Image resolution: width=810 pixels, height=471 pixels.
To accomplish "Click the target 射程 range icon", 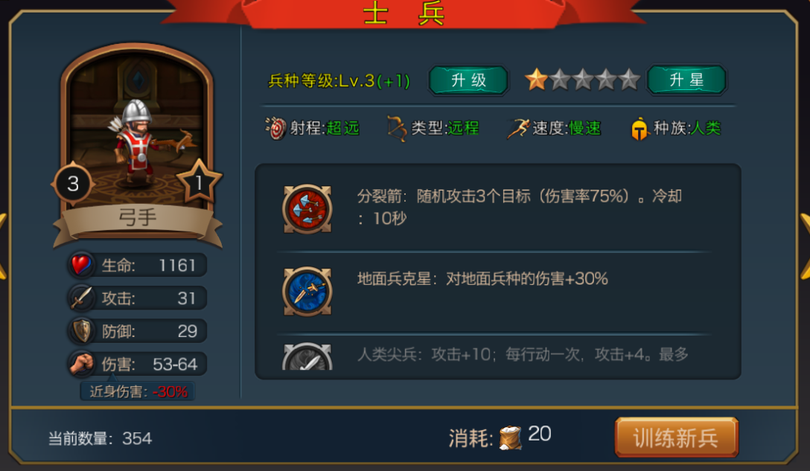I will pos(276,128).
